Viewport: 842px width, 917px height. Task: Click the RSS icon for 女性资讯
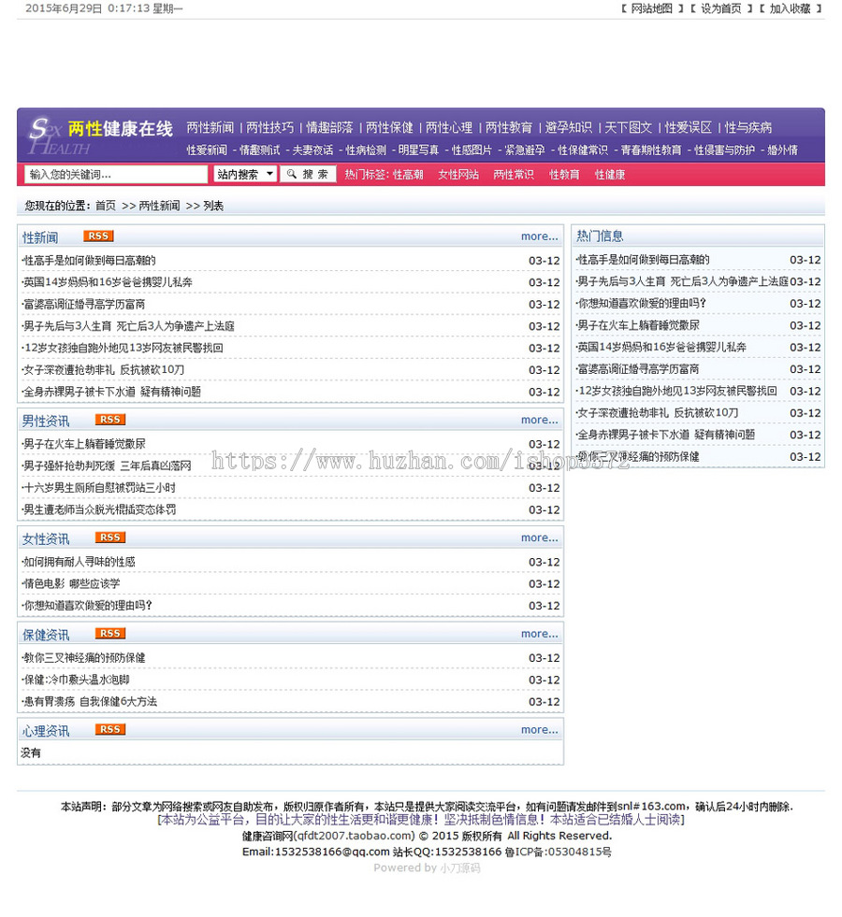click(x=109, y=537)
